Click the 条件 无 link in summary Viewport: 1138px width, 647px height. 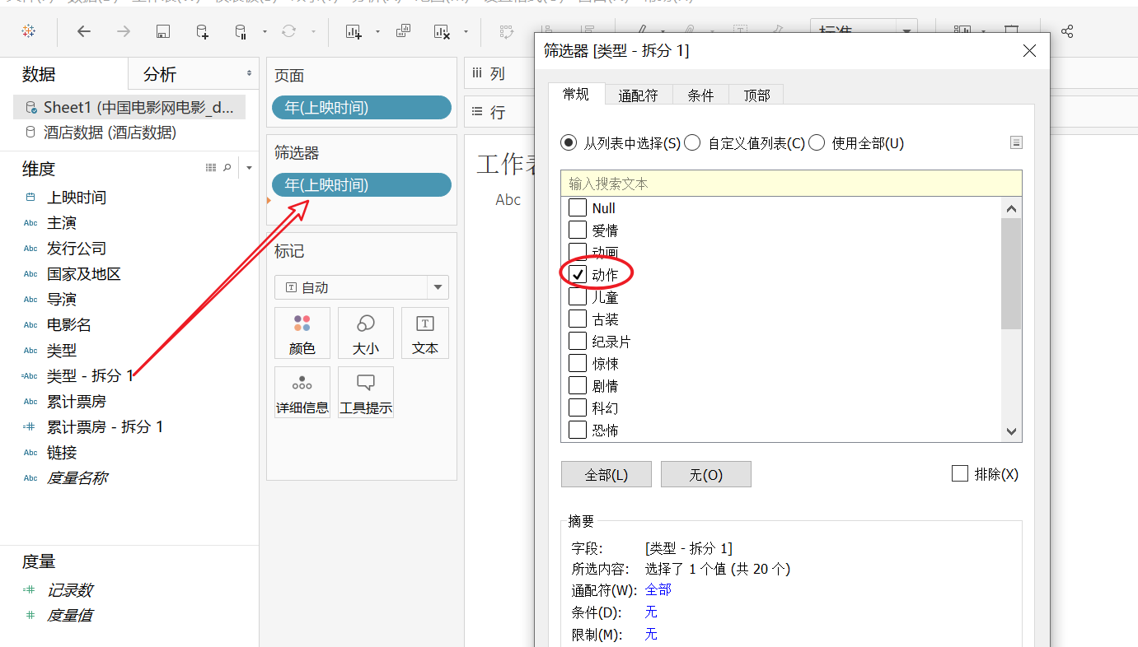pos(651,612)
